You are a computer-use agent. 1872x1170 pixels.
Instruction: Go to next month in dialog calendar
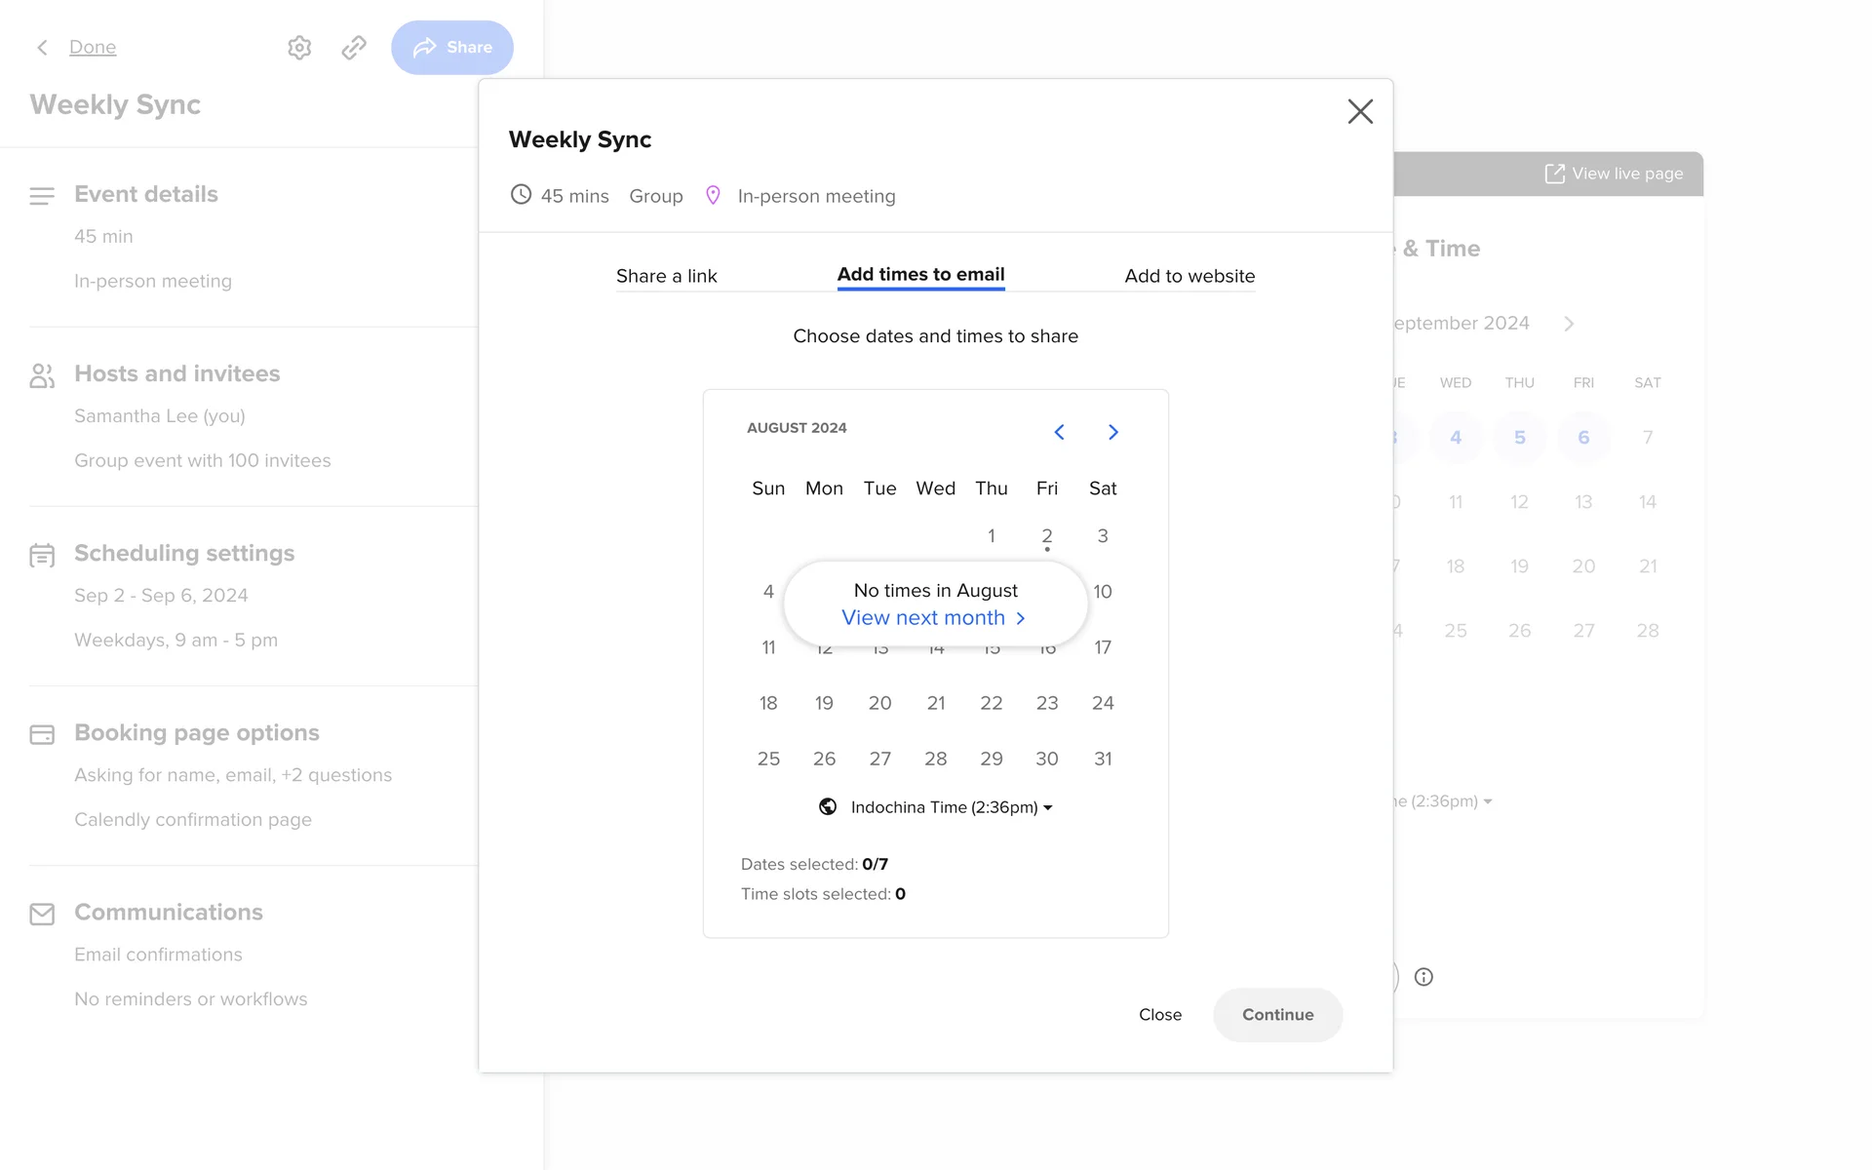pos(1112,432)
